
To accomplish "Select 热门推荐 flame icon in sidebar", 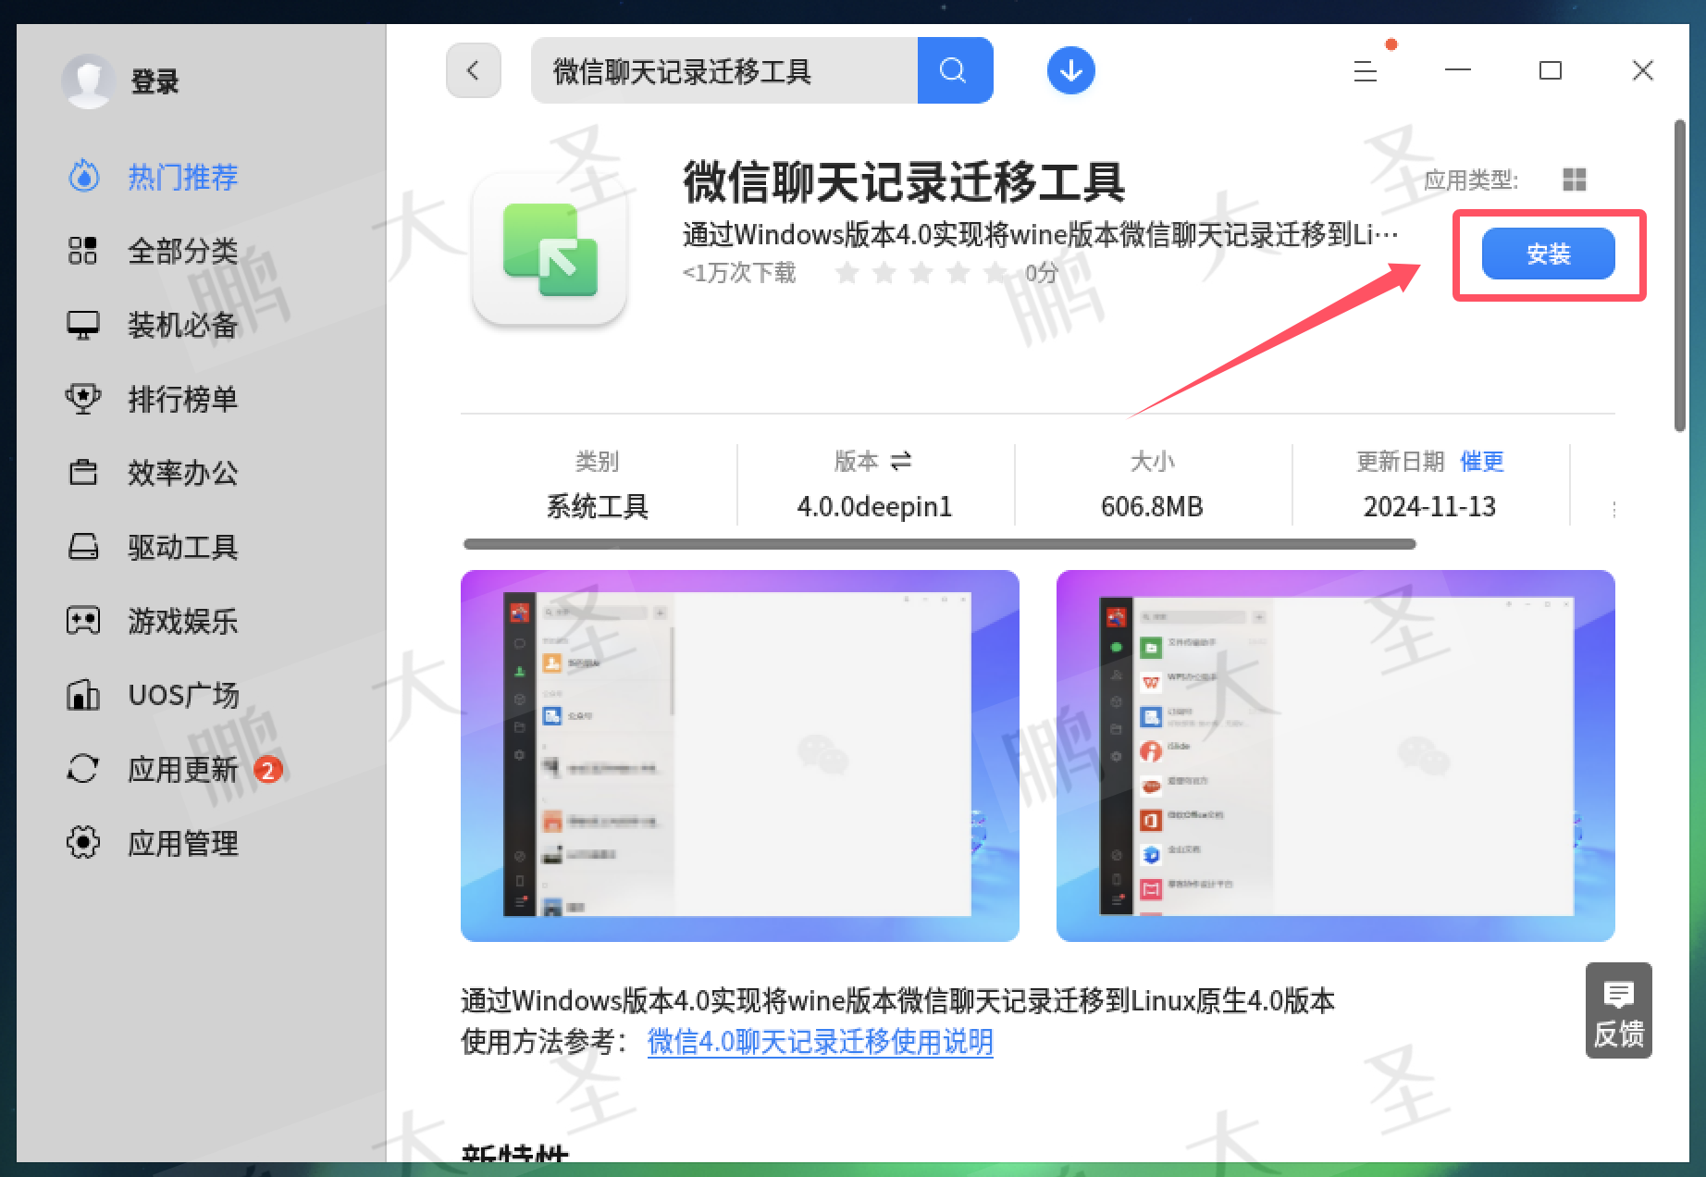I will pyautogui.click(x=83, y=176).
